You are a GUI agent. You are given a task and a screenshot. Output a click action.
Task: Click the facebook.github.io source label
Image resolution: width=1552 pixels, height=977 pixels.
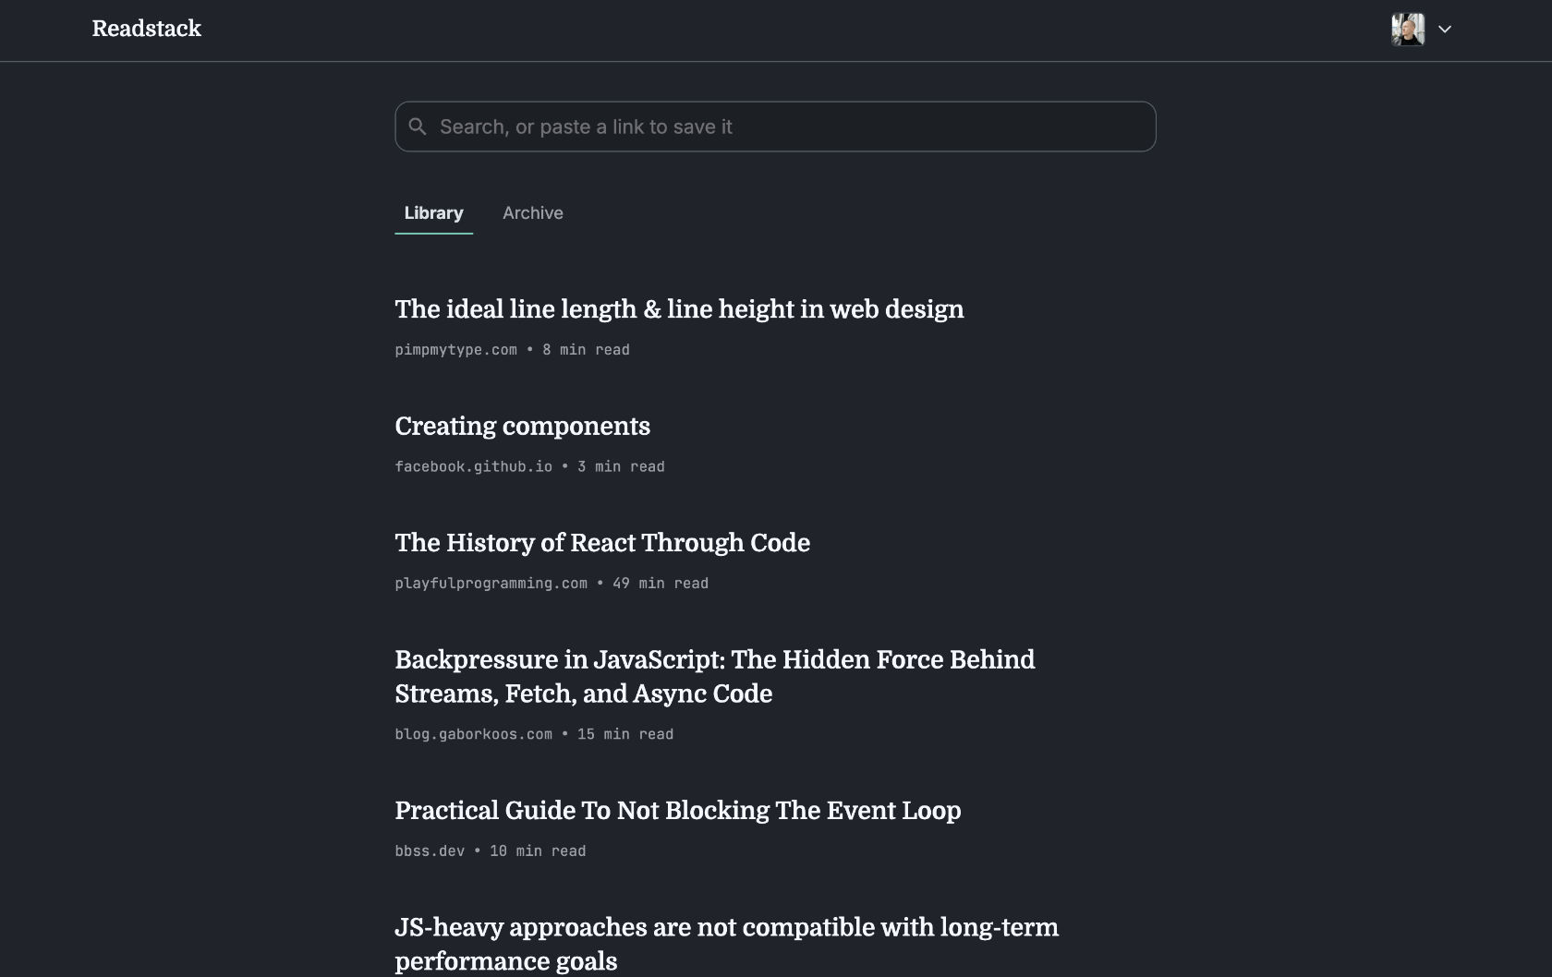[x=474, y=466]
